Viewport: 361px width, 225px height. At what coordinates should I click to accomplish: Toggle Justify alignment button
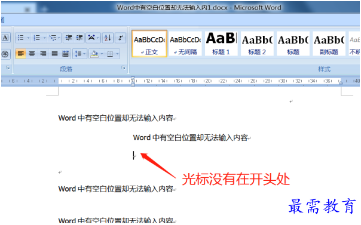(x=54, y=54)
